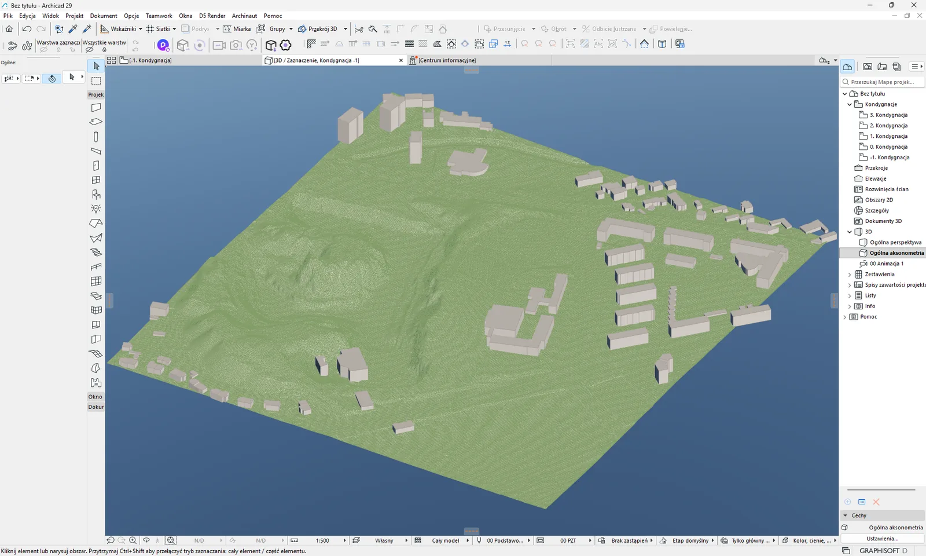Activate the syringe inject parameters tool
The height and width of the screenshot is (556, 926).
(87, 28)
